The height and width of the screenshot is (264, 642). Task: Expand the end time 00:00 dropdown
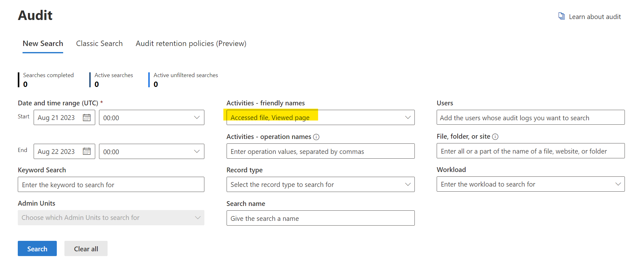click(x=196, y=151)
